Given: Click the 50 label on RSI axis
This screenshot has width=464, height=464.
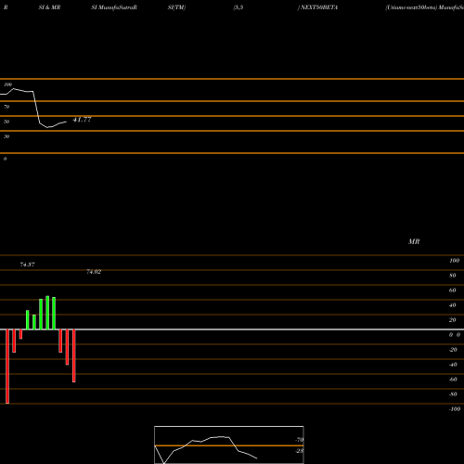Looking at the screenshot, I should pos(6,122).
